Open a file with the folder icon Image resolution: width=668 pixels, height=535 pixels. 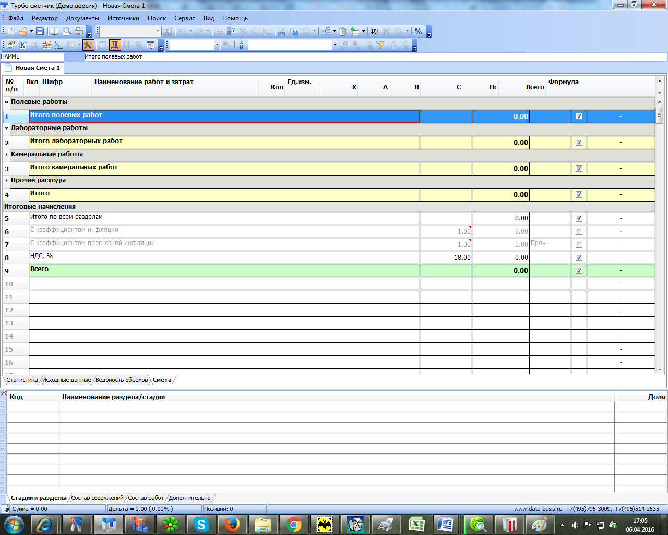[23, 31]
